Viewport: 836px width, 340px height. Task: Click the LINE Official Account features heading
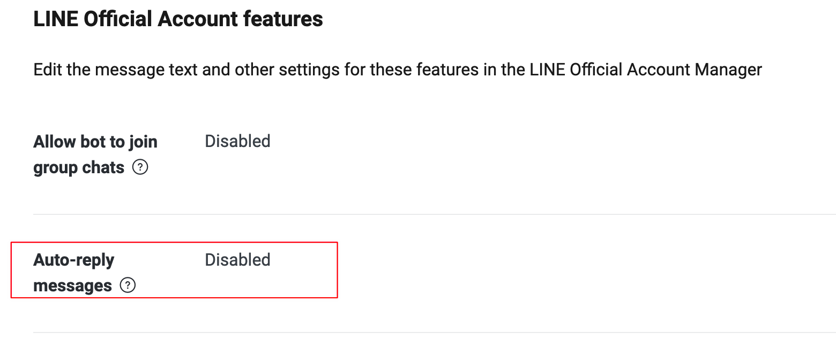pos(178,19)
